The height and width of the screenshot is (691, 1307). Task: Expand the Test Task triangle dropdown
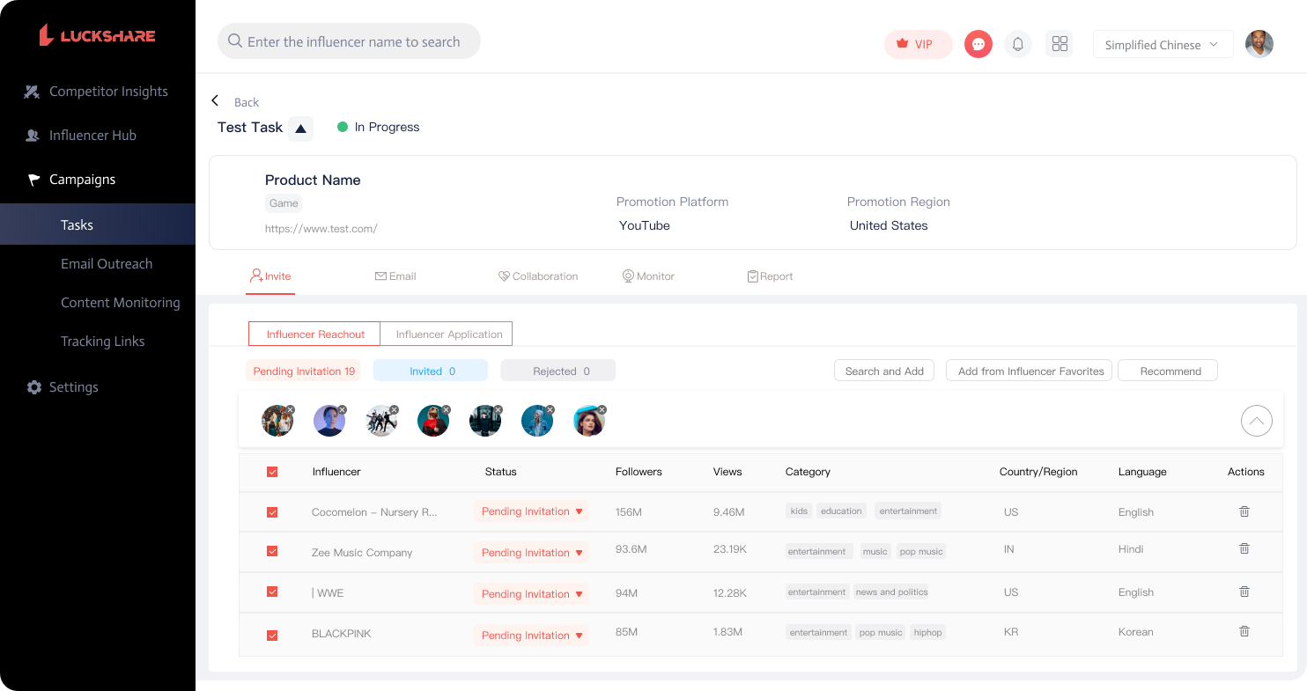click(300, 129)
